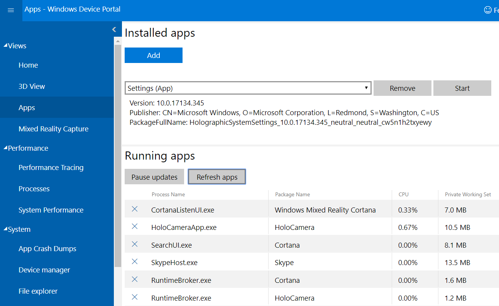Stop SkypeHost.exe with its X icon

click(x=135, y=262)
